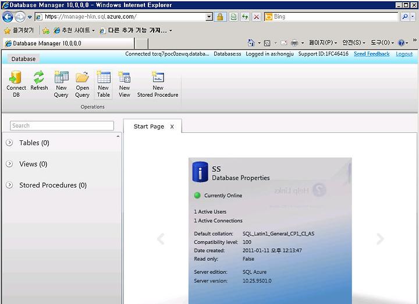Click the Bing search magnifier button

pos(405,16)
